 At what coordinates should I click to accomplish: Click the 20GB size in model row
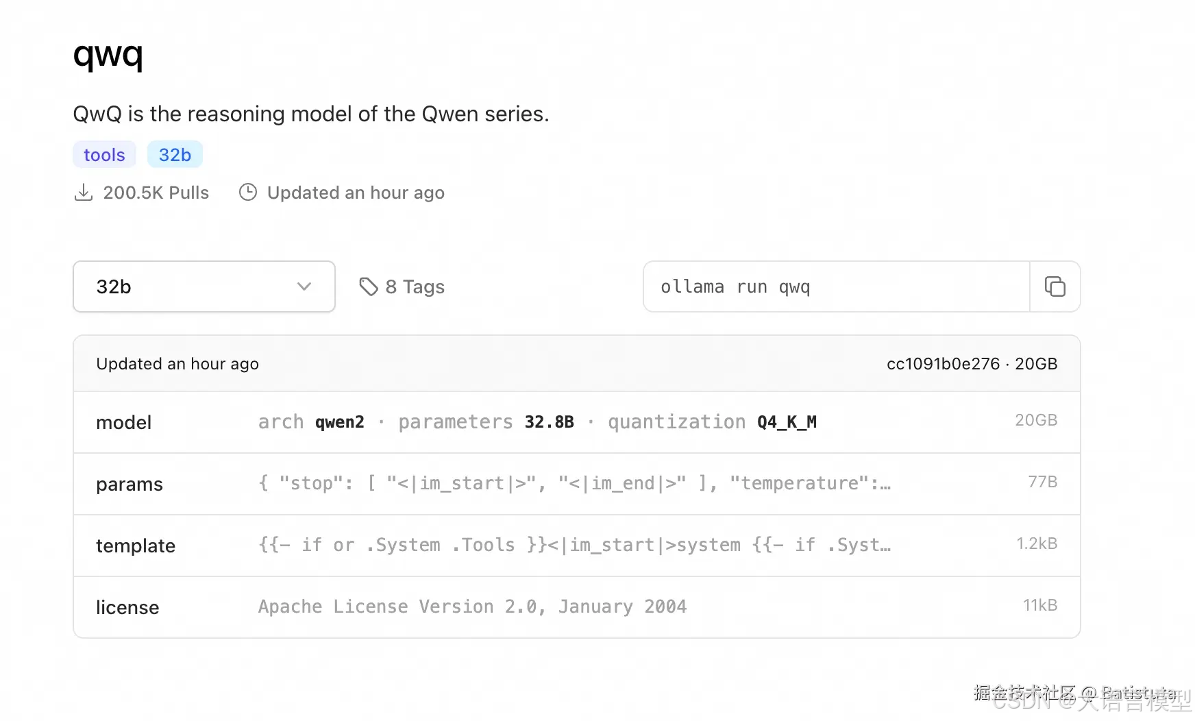click(1036, 420)
